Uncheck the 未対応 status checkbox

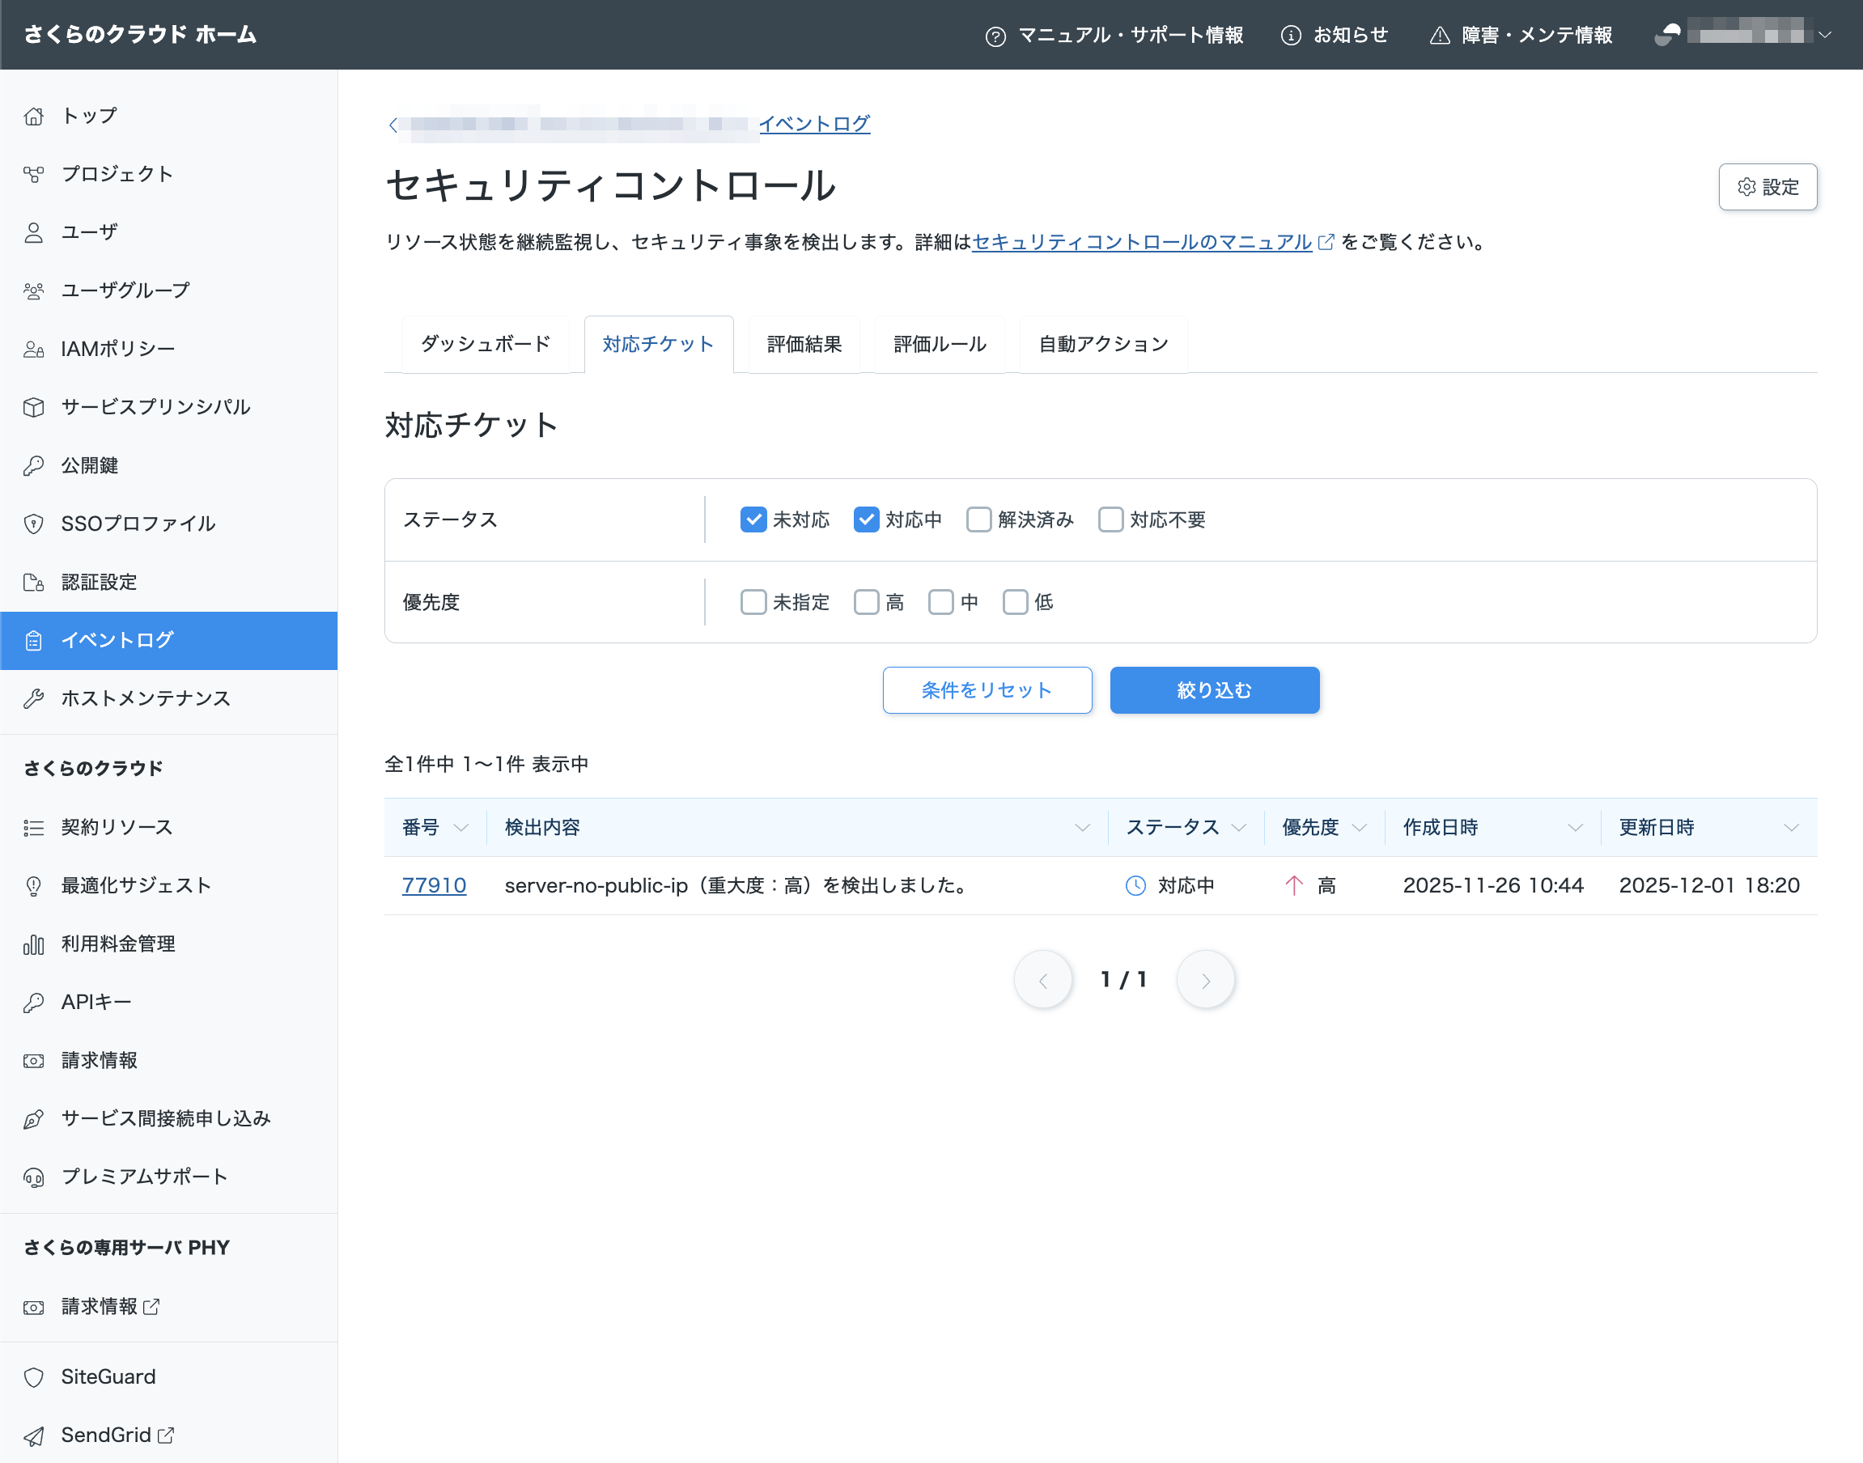click(x=753, y=520)
